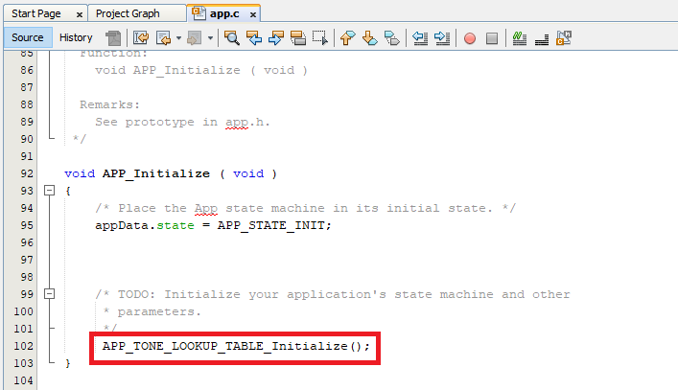Click the Find Next Occurrence icon
The height and width of the screenshot is (390, 678).
point(276,38)
